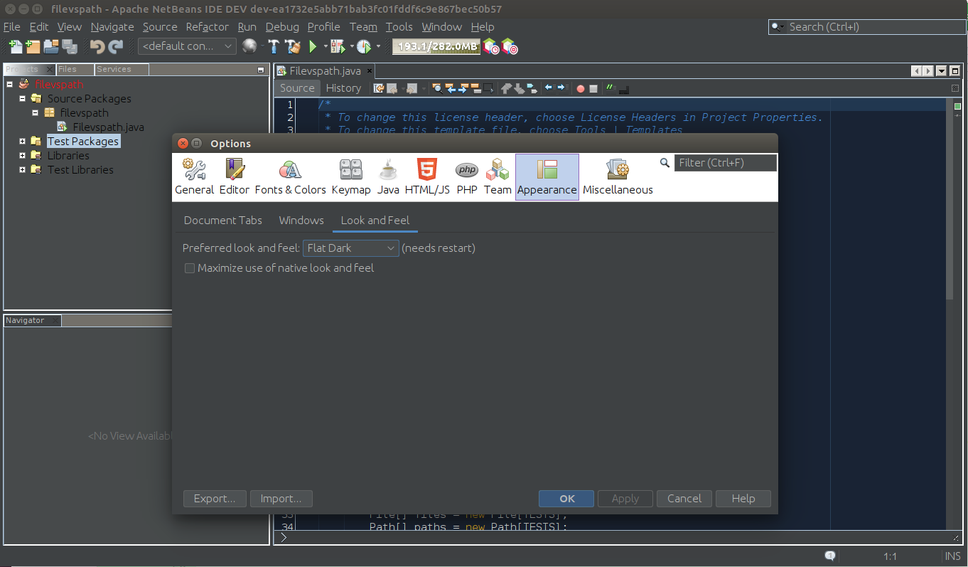Click Stop Macro Recording square icon

tap(593, 89)
